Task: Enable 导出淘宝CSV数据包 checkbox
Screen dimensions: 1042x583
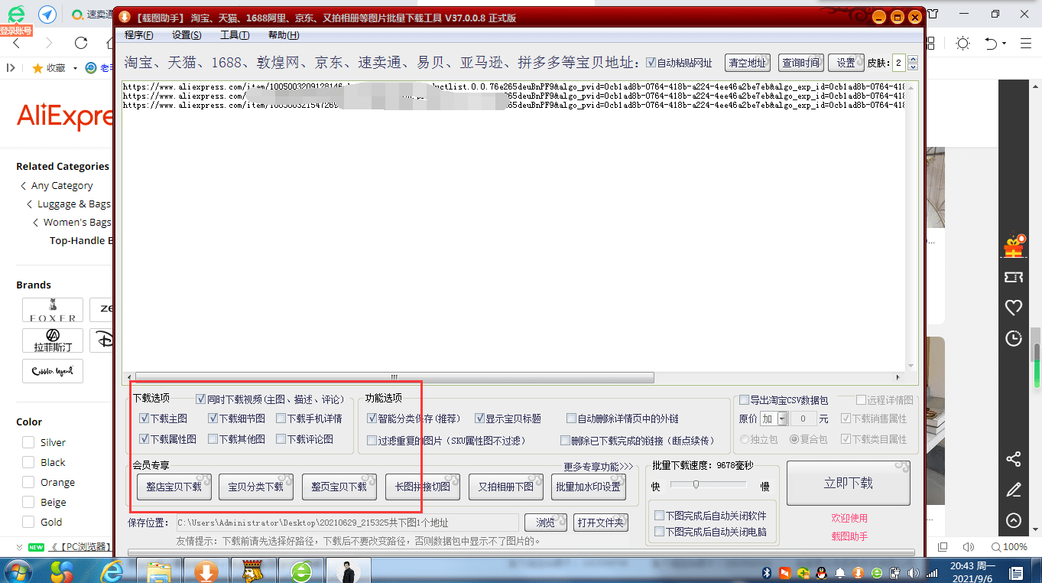Action: coord(744,399)
